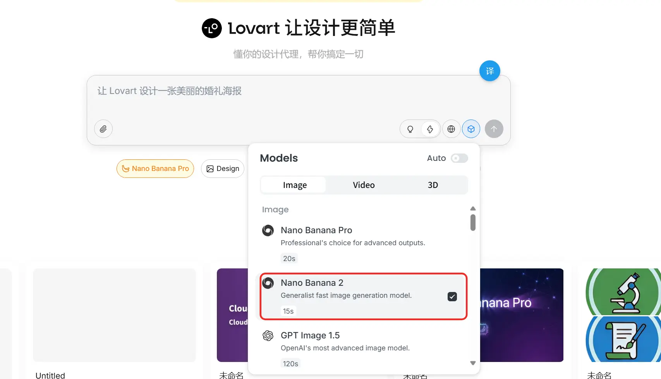
Task: Check the Nano Banana Pro model option
Action: (316, 230)
